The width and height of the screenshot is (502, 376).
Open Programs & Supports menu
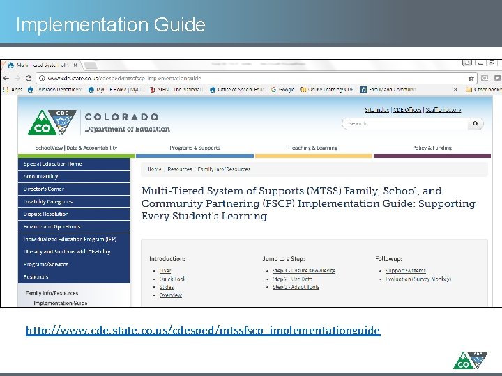click(x=195, y=148)
